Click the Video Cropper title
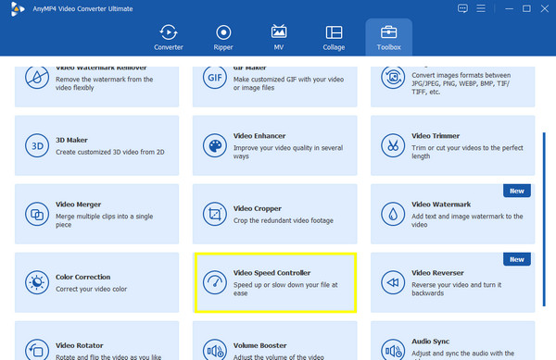Image resolution: width=556 pixels, height=360 pixels. [x=258, y=209]
